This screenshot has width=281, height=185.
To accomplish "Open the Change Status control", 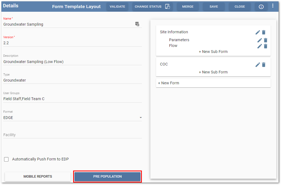I will 153,7.
